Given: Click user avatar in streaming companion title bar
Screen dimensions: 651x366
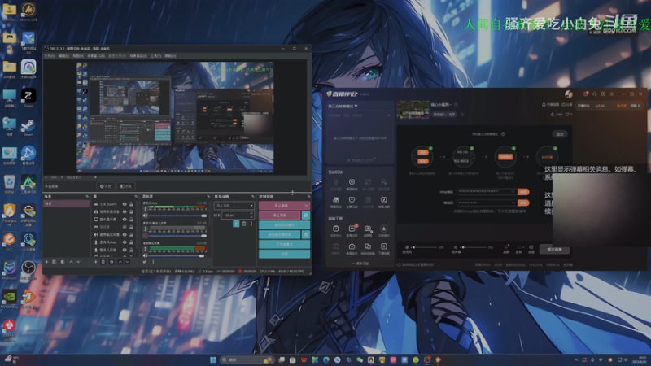Looking at the screenshot, I should click(x=569, y=94).
